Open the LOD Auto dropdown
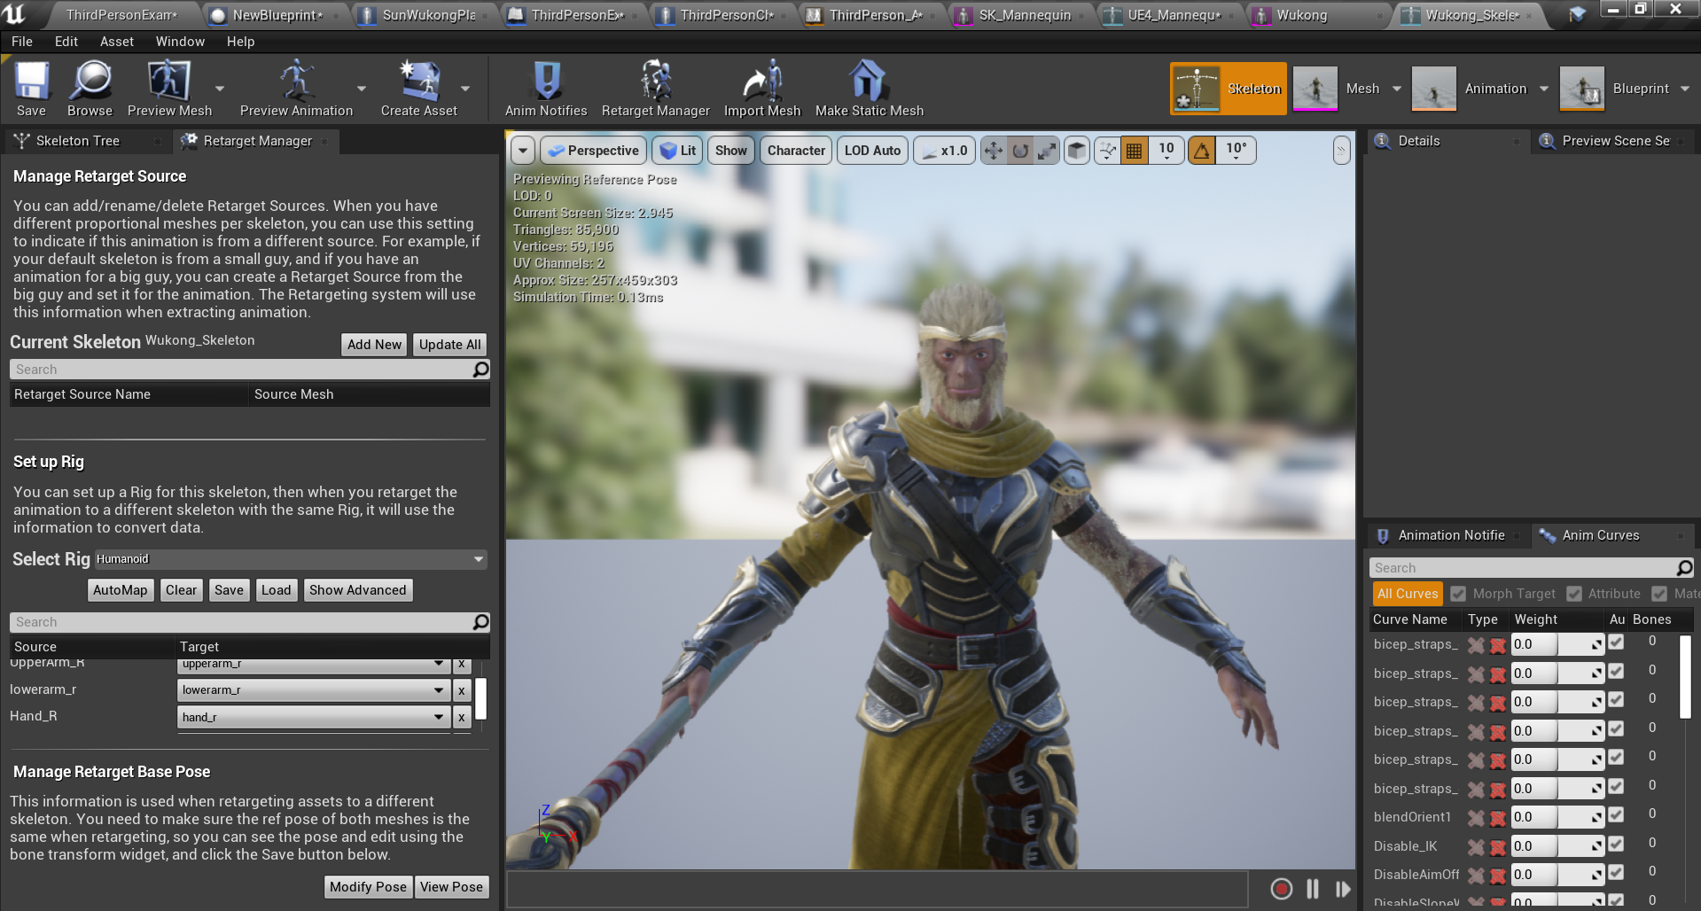This screenshot has width=1701, height=911. 872,151
